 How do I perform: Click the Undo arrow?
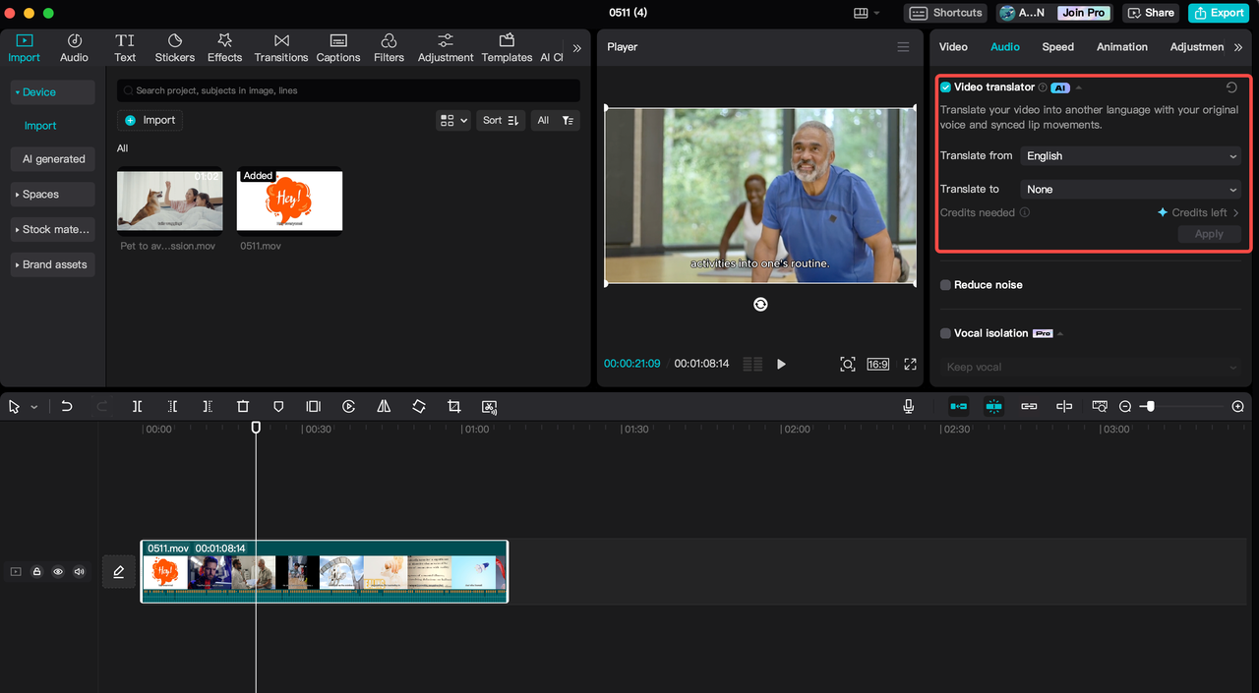66,406
